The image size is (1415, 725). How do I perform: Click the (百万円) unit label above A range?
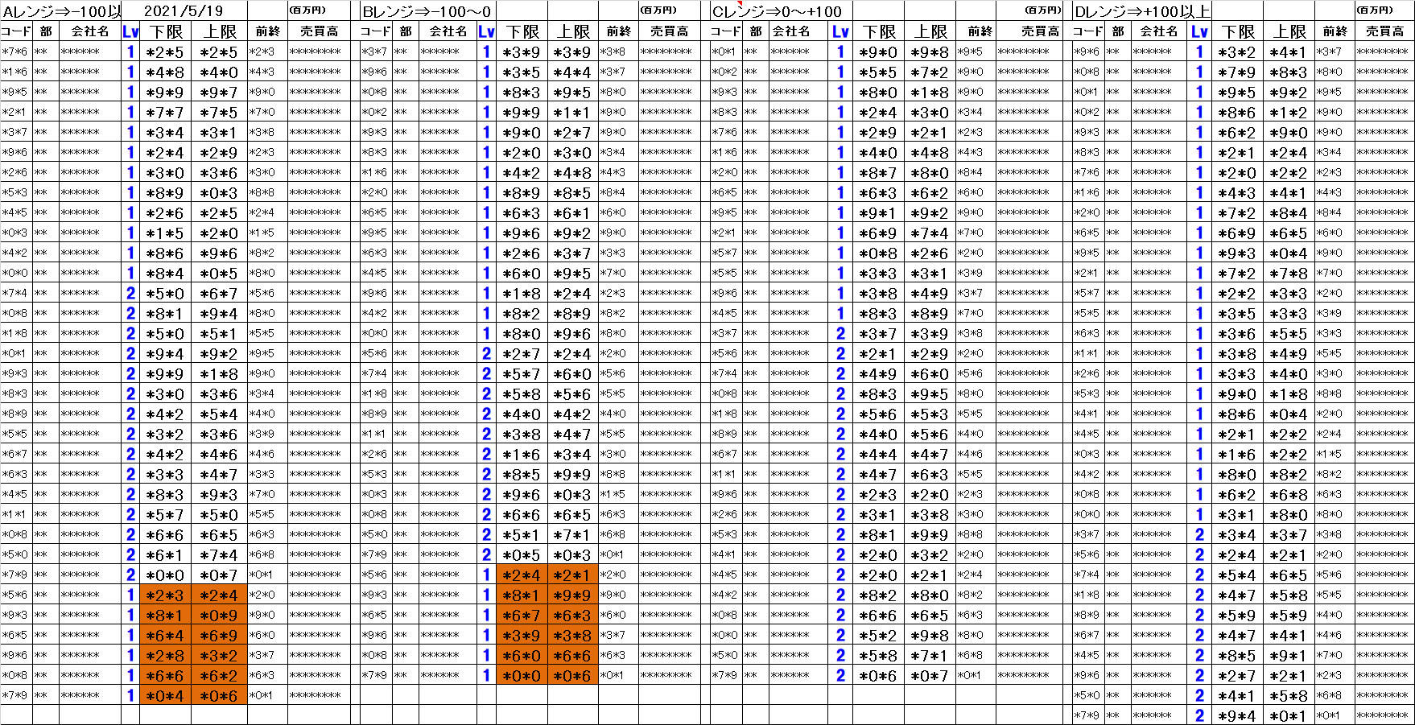pyautogui.click(x=307, y=10)
